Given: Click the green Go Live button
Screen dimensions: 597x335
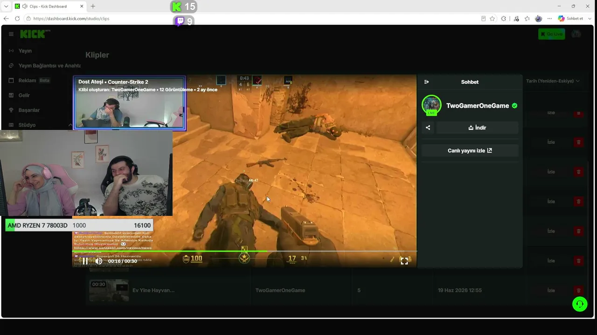Looking at the screenshot, I should [551, 34].
